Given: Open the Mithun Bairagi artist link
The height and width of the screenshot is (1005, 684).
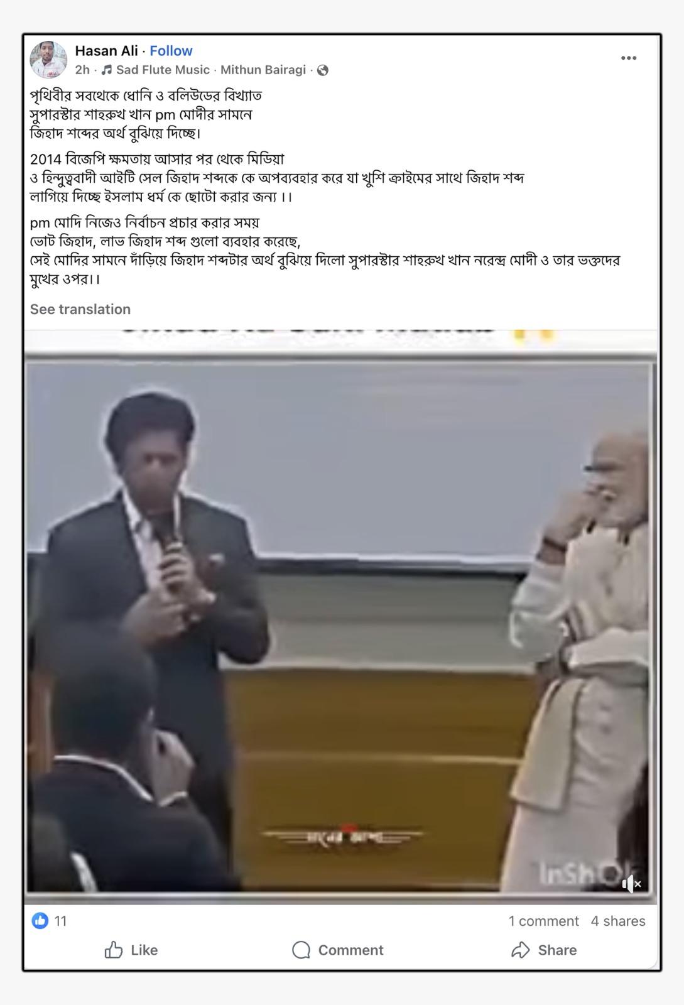Looking at the screenshot, I should (x=263, y=70).
